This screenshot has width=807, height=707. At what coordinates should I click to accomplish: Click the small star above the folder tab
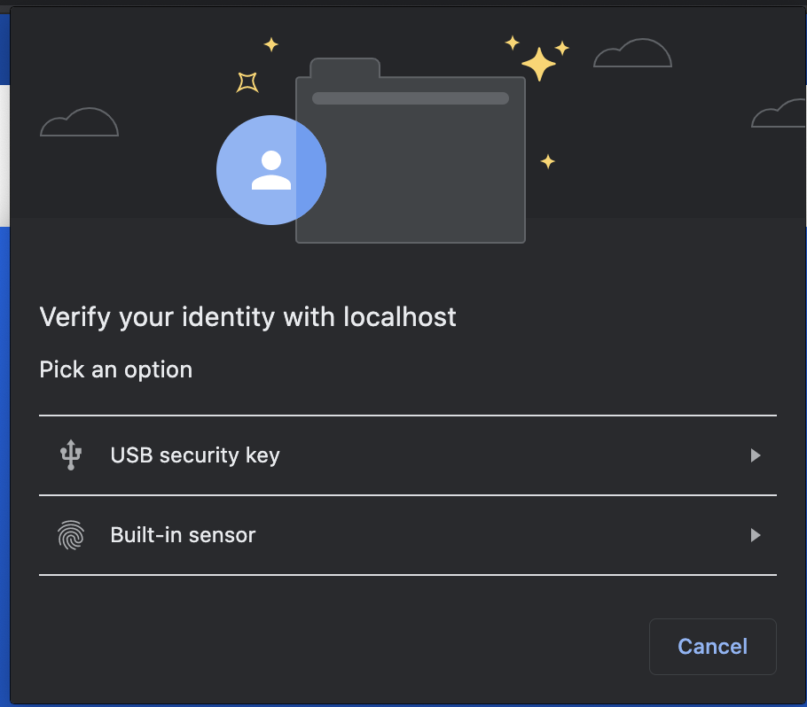tap(271, 44)
